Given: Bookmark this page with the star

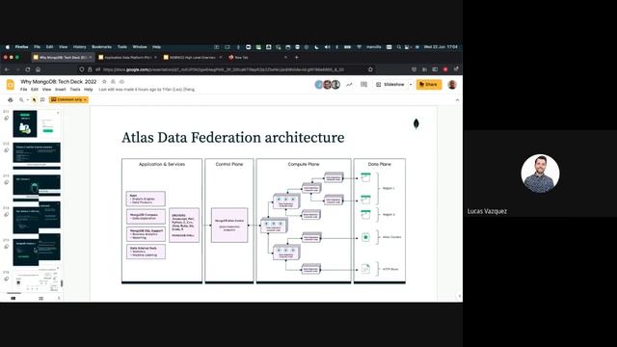Looking at the screenshot, I should coord(370,69).
